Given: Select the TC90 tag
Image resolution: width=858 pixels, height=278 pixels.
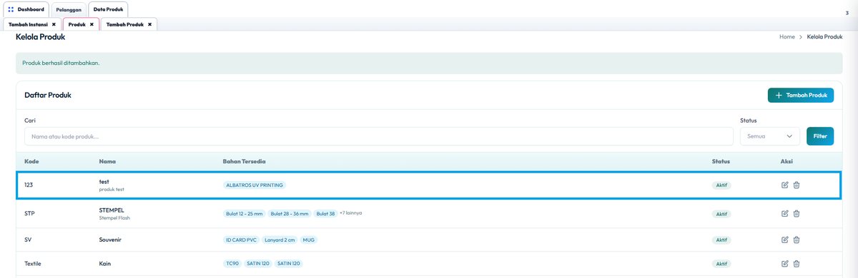Looking at the screenshot, I should click(232, 264).
